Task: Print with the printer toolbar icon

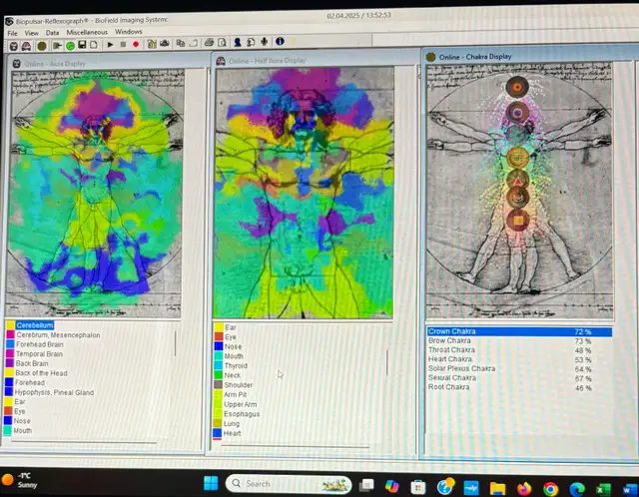Action: 209,42
